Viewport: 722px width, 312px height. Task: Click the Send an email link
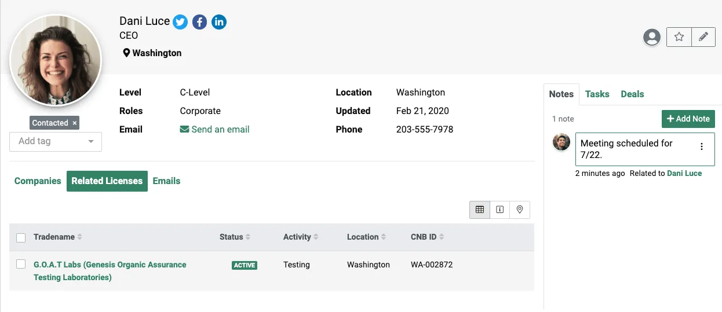point(215,129)
